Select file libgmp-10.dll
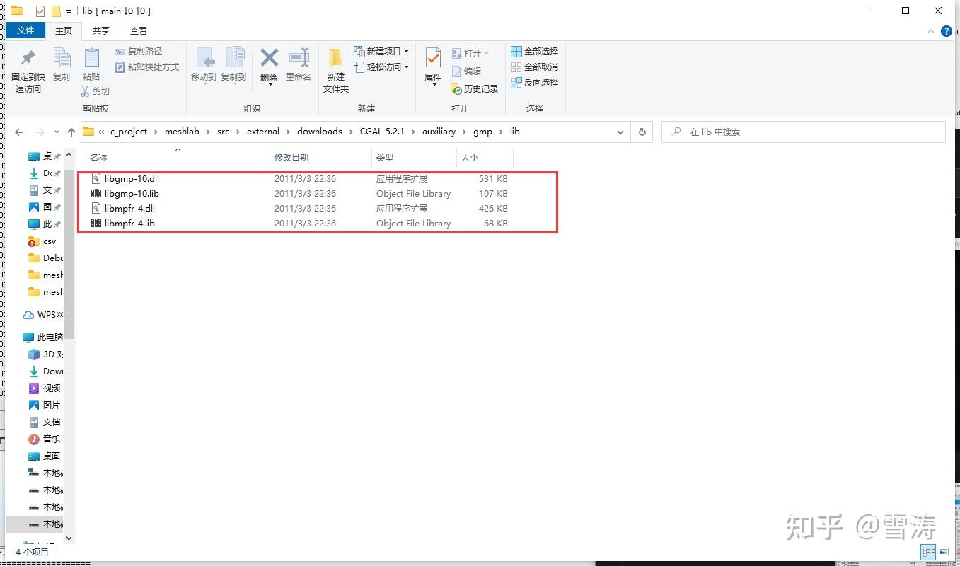The height and width of the screenshot is (566, 960). coord(132,179)
